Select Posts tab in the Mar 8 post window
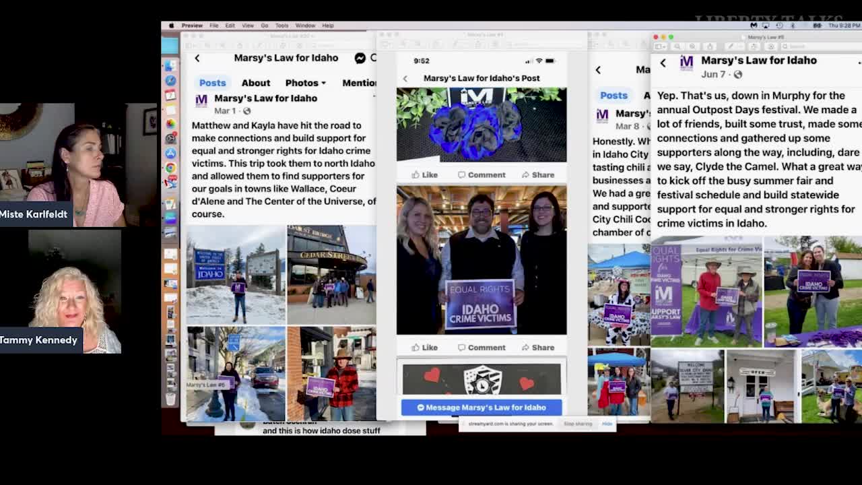 pos(614,96)
